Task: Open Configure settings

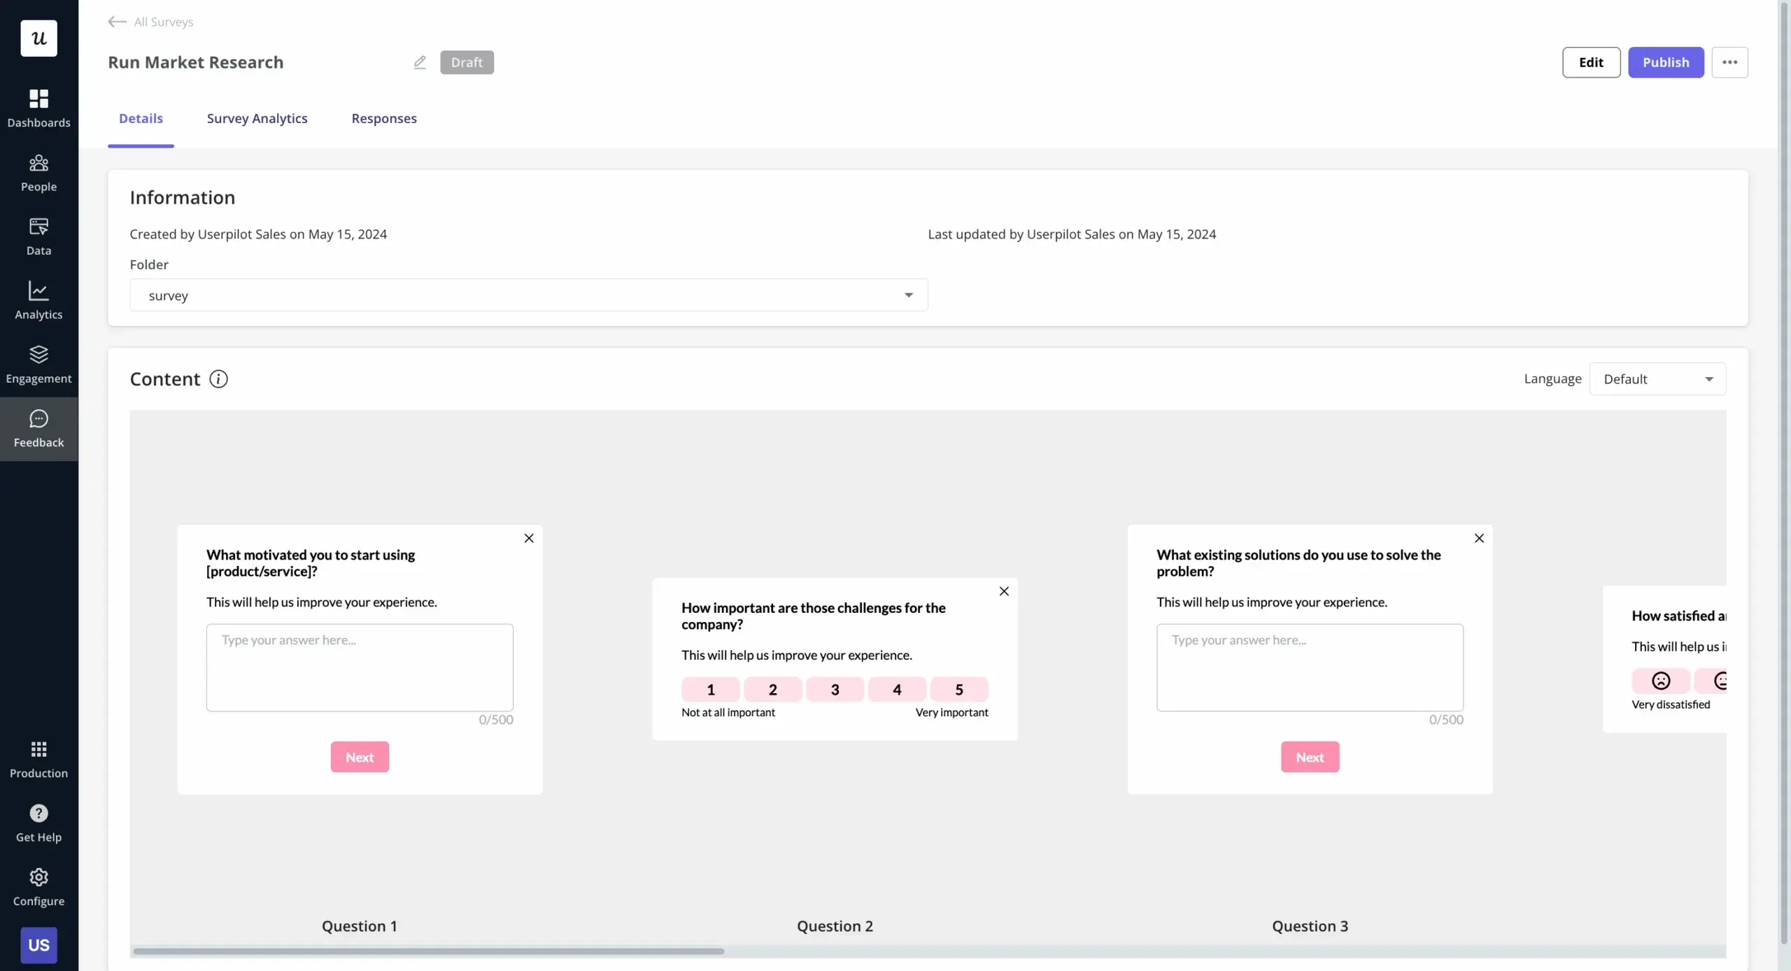Action: [x=38, y=888]
